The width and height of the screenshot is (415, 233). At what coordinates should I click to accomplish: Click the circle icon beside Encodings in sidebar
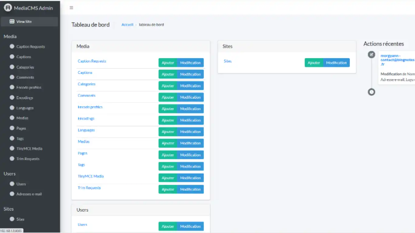tap(12, 98)
